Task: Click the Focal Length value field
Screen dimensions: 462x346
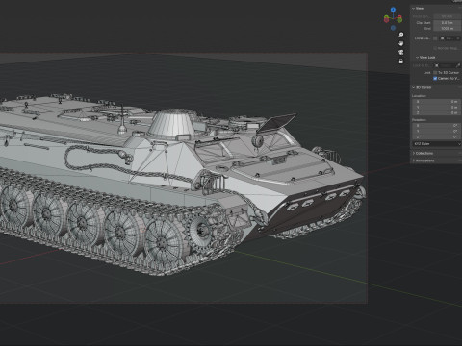Action: click(448, 16)
